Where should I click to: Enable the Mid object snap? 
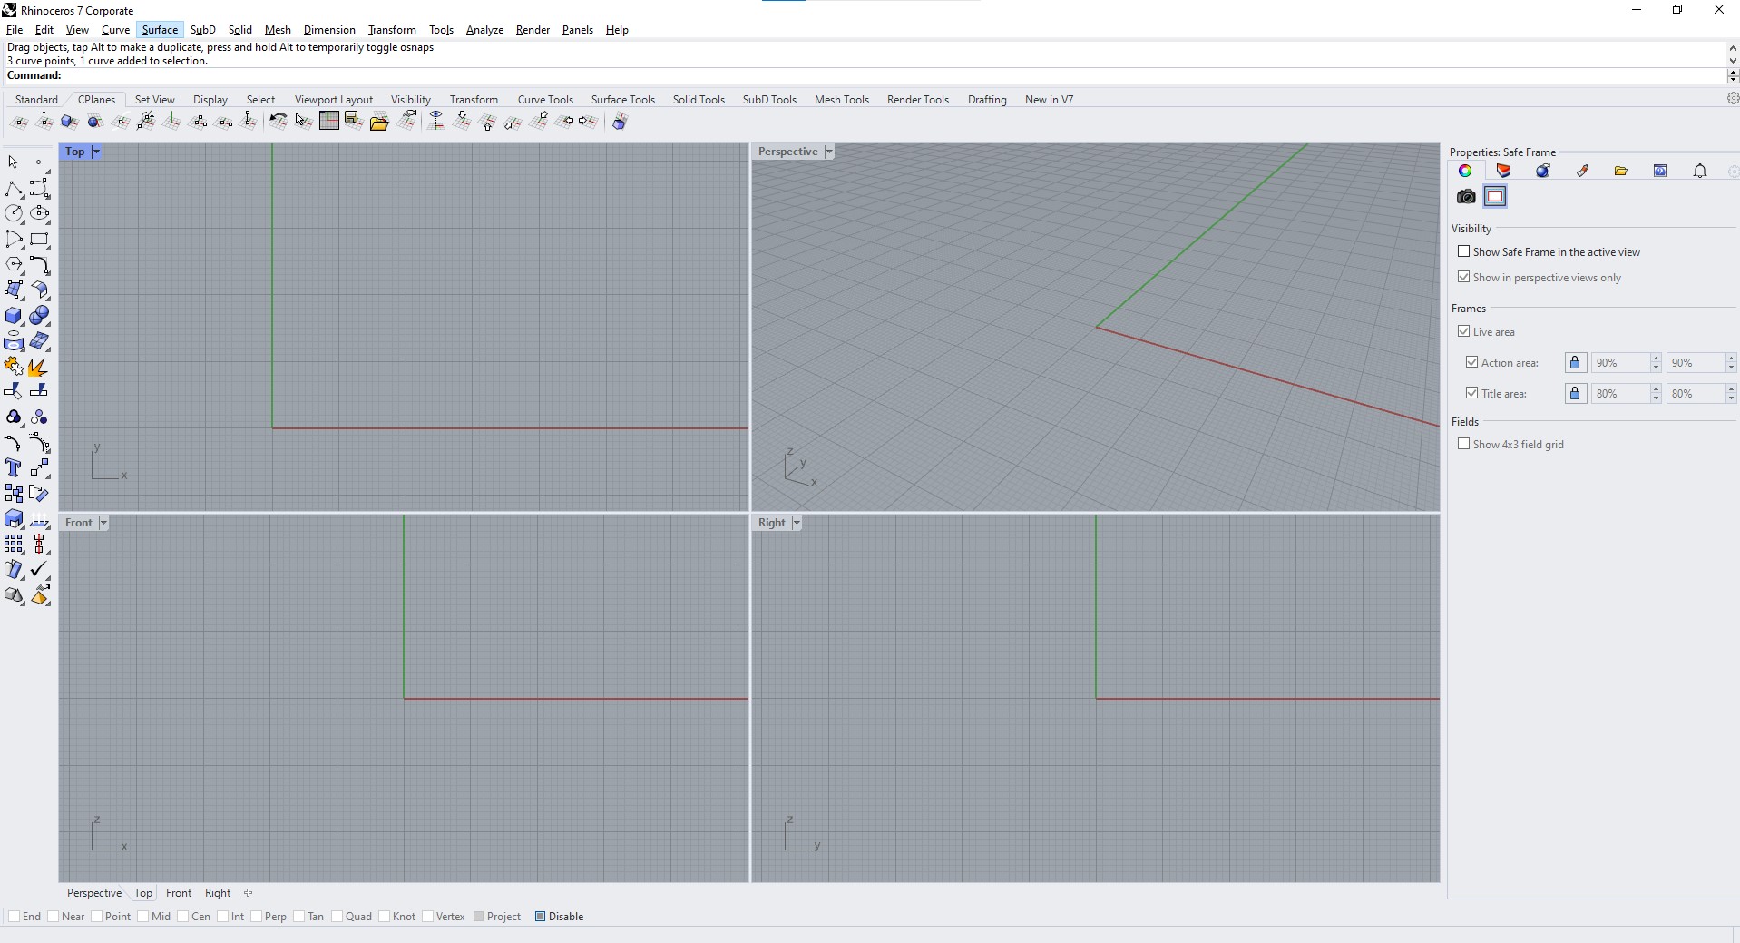[142, 917]
